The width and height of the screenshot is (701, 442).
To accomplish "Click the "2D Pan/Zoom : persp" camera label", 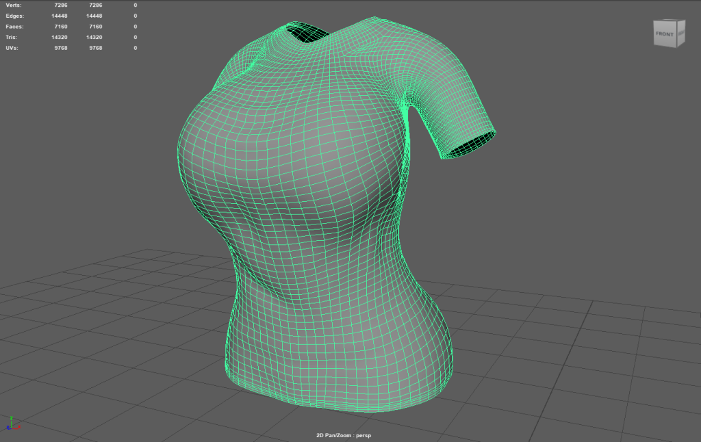I will coord(343,434).
